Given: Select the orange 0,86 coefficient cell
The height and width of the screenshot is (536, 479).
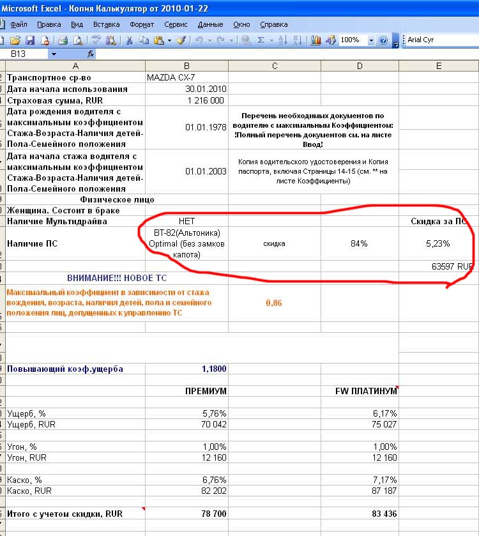Looking at the screenshot, I should pyautogui.click(x=275, y=303).
